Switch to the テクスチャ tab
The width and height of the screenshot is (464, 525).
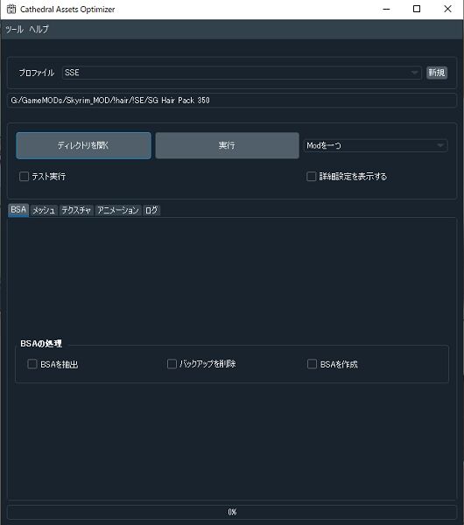[x=76, y=211]
